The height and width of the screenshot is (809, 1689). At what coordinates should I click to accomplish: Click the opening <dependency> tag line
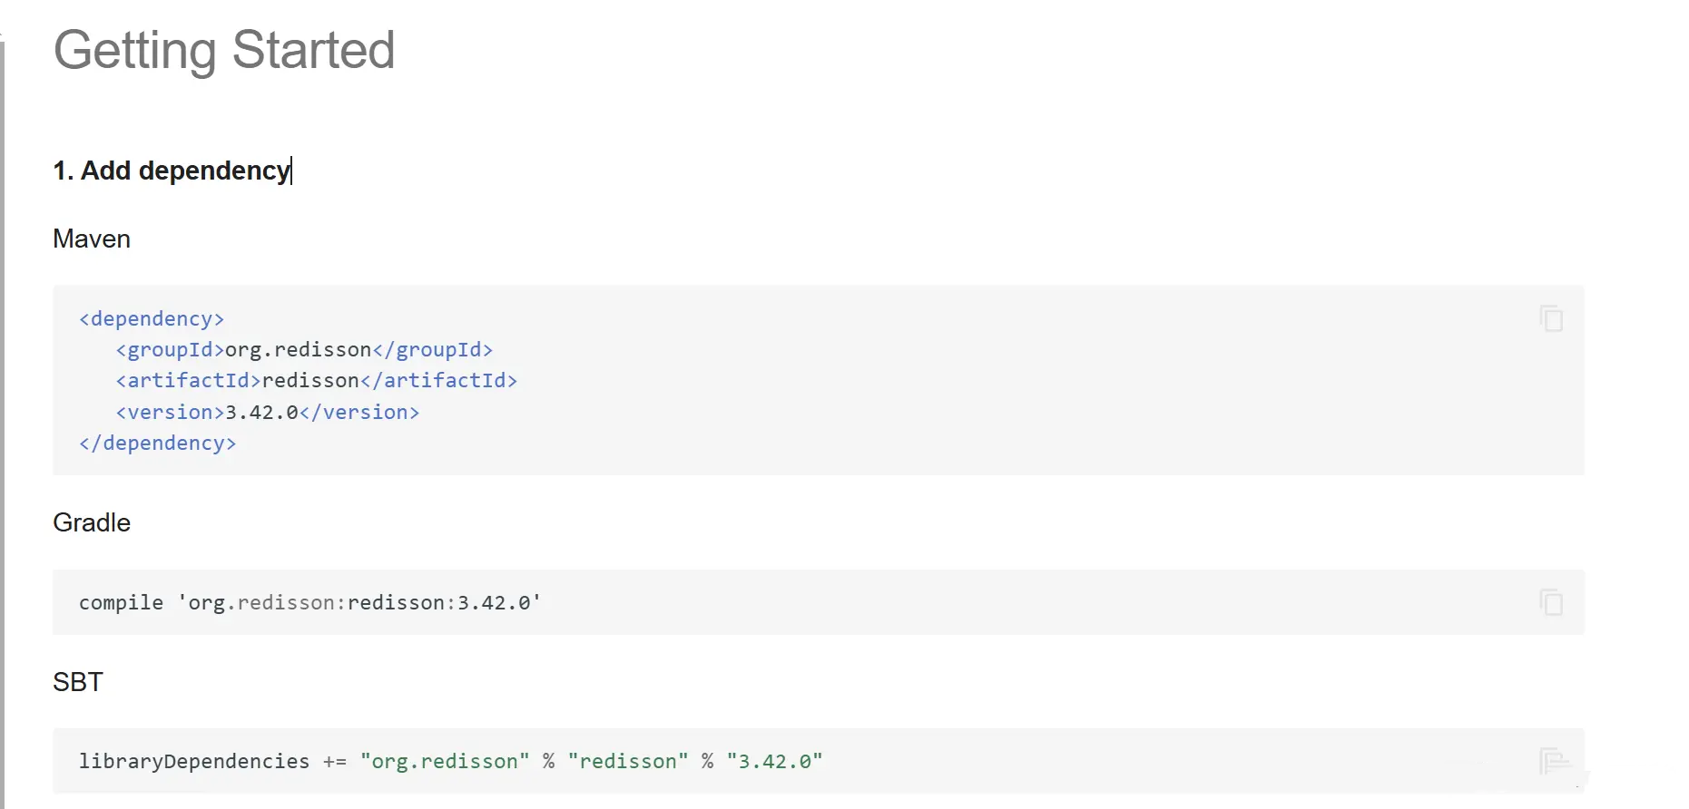(x=152, y=319)
